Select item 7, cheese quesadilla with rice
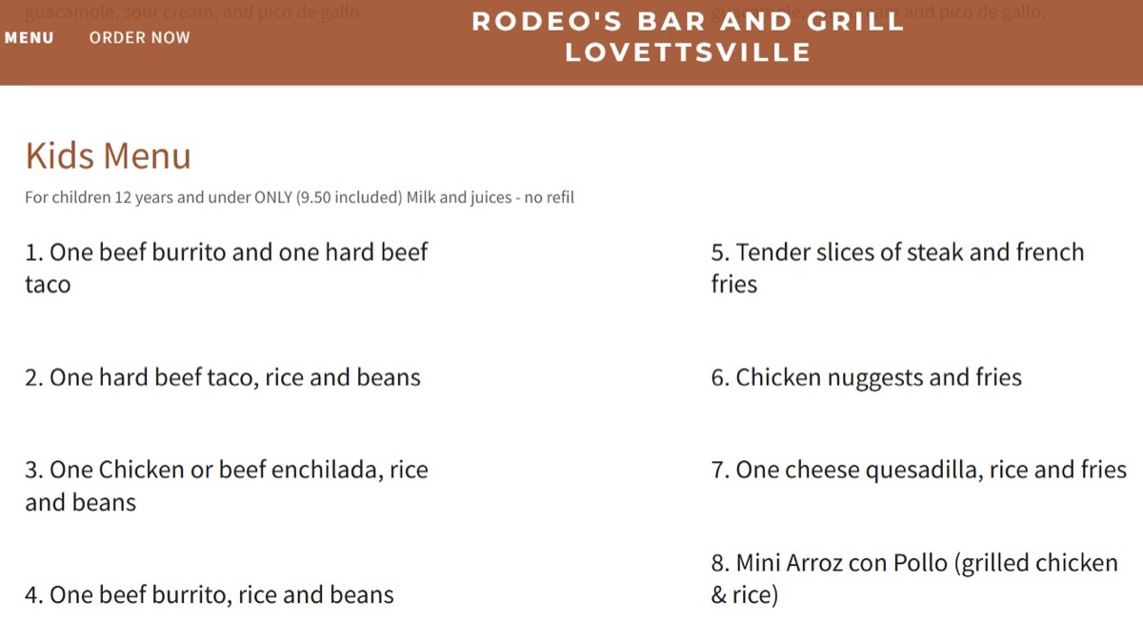This screenshot has height=622, width=1143. (917, 469)
